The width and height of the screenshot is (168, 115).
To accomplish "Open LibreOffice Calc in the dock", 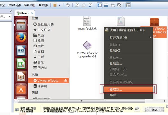I will tap(21, 63).
